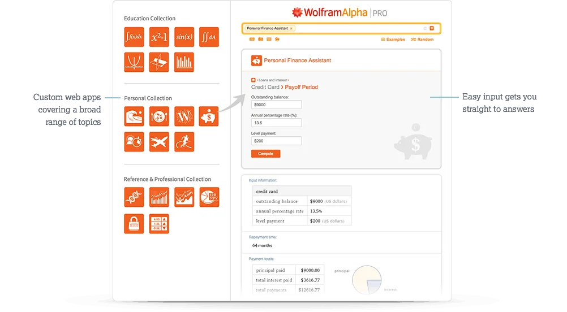Click the payment totals pie chart
Screen dimensions: 567x312
367,280
